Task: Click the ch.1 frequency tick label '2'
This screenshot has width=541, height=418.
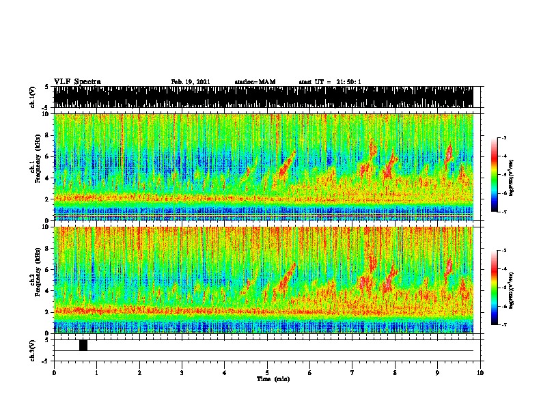Action: 48,199
